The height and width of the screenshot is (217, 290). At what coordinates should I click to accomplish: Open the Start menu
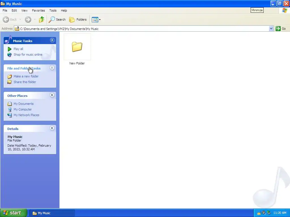coord(14,213)
